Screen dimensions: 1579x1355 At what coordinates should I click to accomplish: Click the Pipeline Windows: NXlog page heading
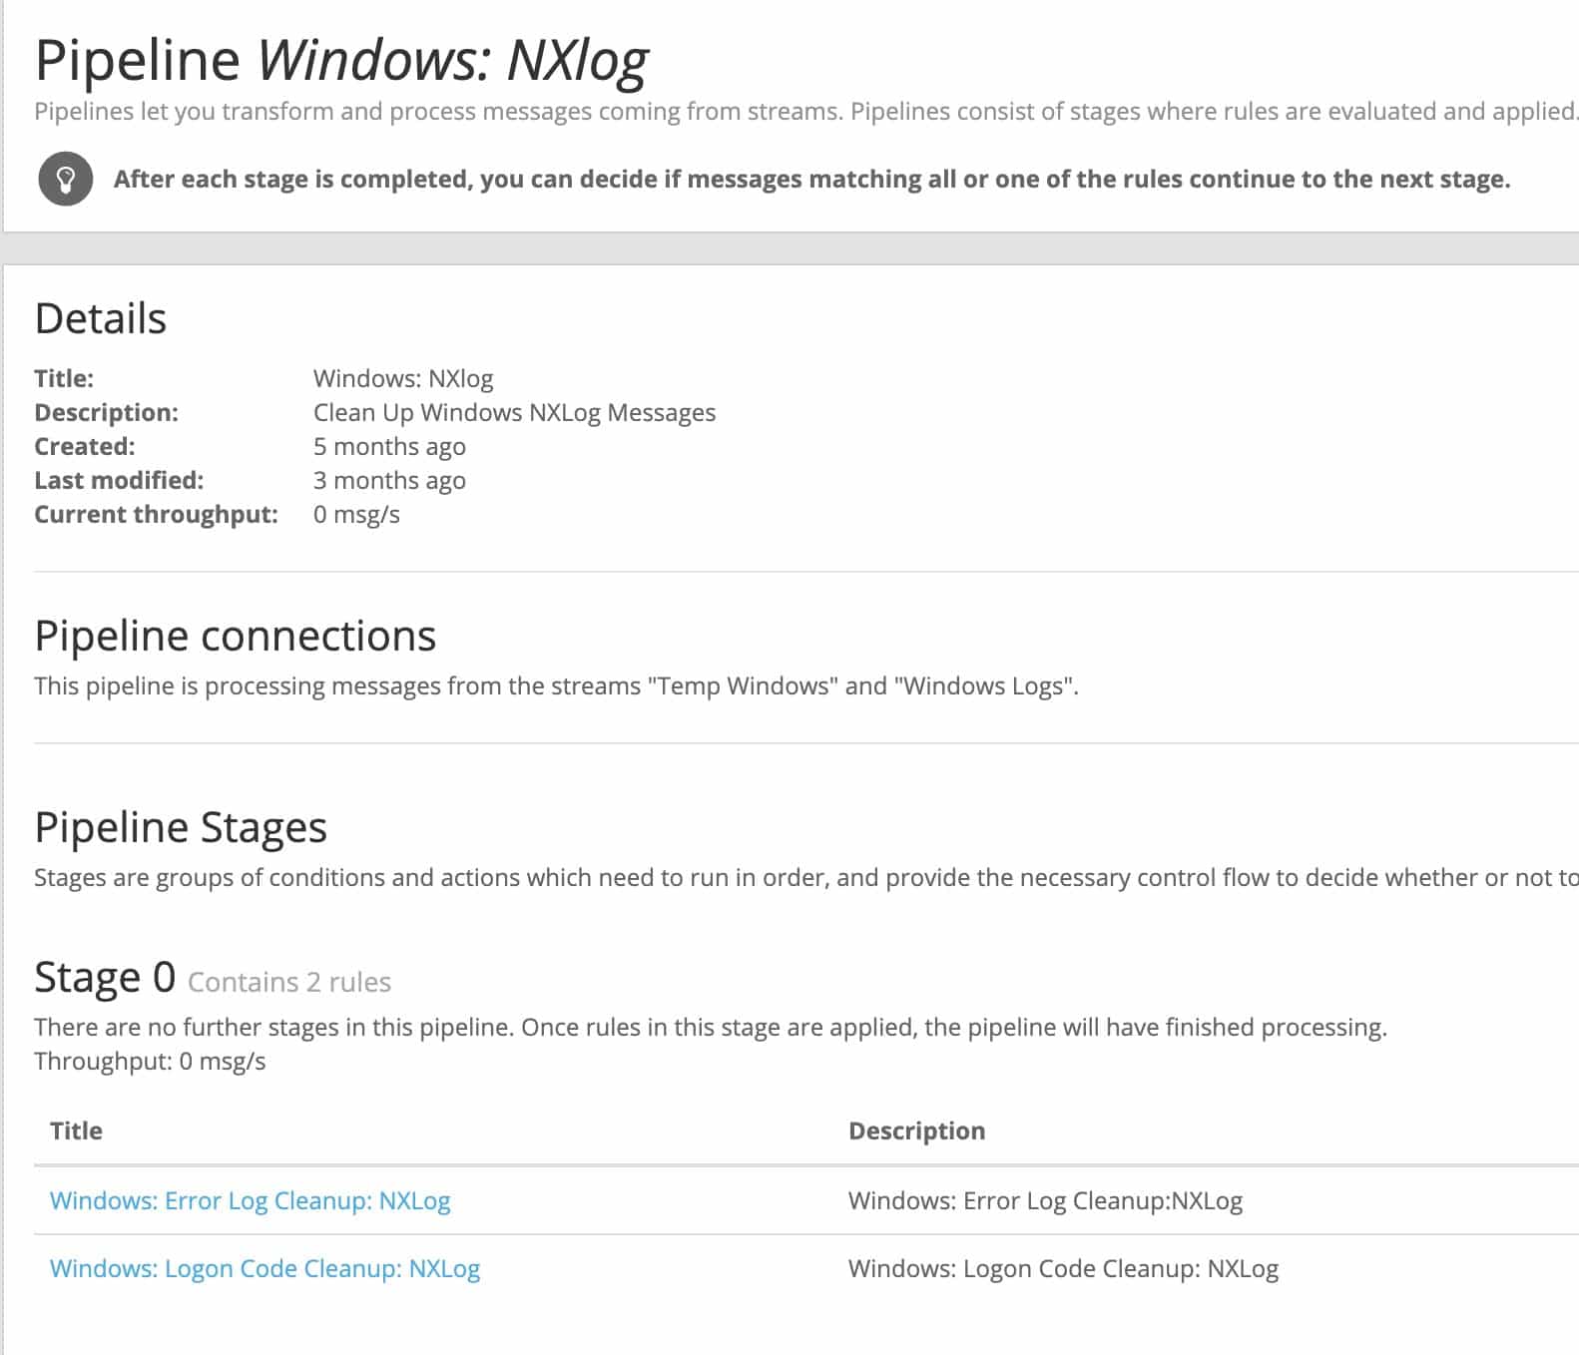pos(341,60)
